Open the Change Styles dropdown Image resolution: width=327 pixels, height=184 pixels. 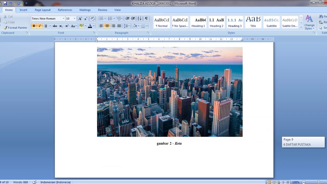[309, 22]
